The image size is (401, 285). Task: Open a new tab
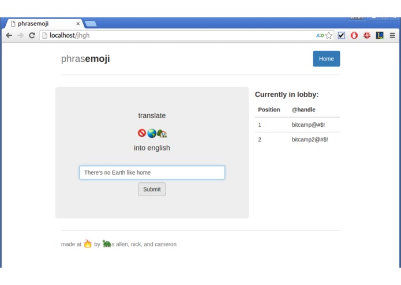(x=91, y=24)
